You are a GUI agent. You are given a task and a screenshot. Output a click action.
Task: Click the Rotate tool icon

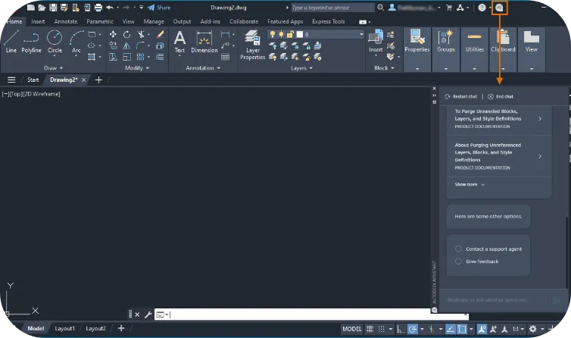(126, 34)
